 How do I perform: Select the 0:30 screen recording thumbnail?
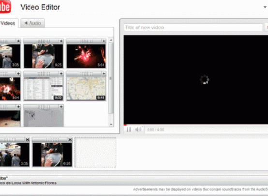(44, 89)
